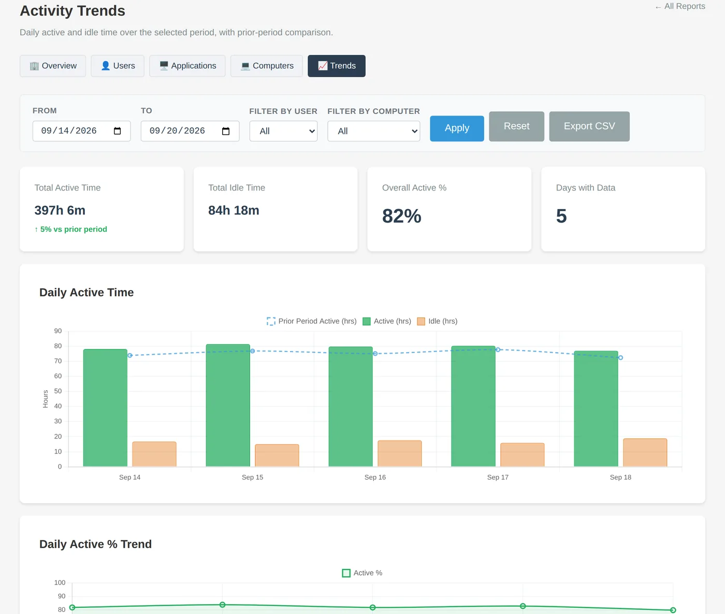Switch to the Applications tab
The image size is (725, 614).
pos(187,66)
